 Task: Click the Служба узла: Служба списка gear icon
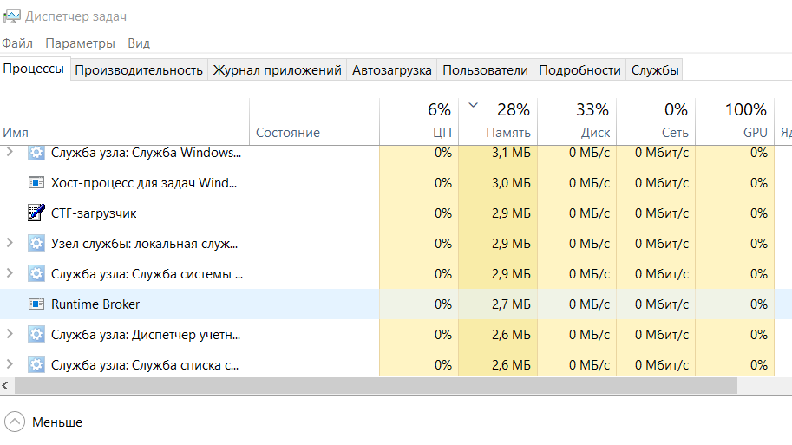[x=36, y=365]
